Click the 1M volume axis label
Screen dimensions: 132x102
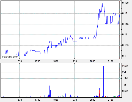124,85
